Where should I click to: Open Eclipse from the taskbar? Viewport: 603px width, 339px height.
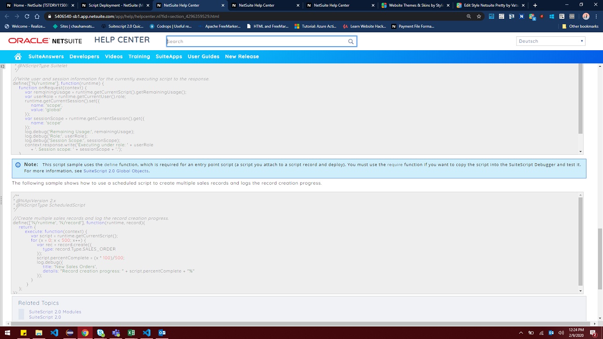pyautogui.click(x=70, y=333)
